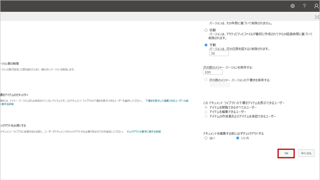Select the 手動 radio button

coord(206,45)
